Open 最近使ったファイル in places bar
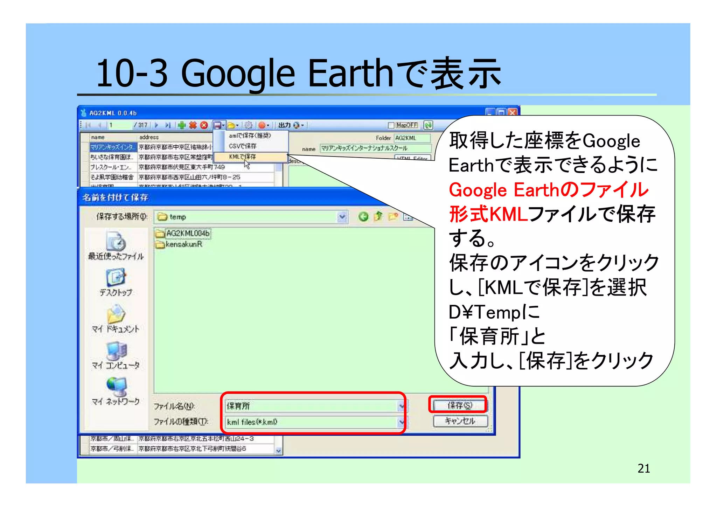This screenshot has width=717, height=507. 116,246
